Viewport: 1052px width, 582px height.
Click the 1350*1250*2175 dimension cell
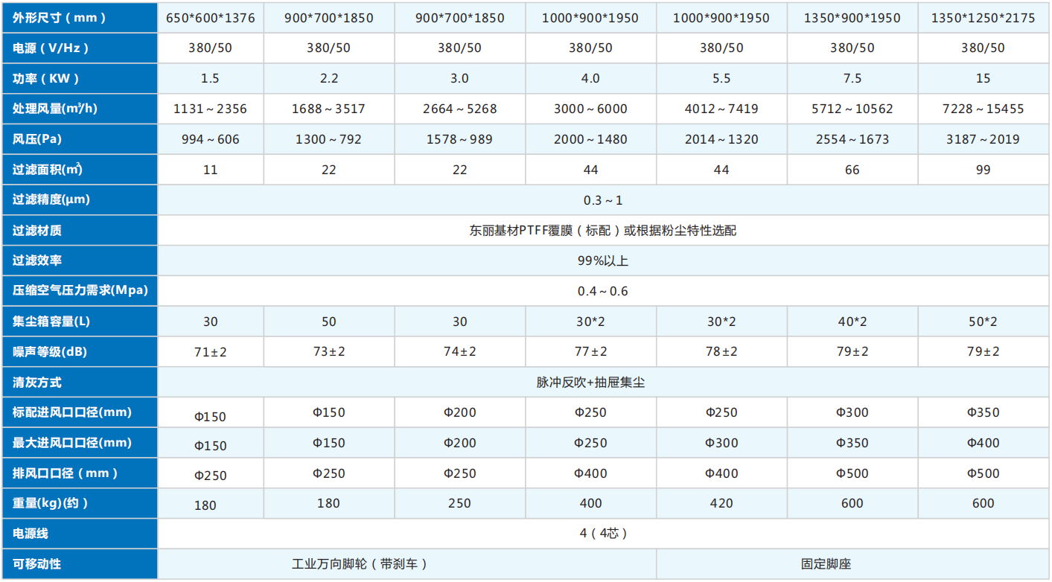coord(984,17)
